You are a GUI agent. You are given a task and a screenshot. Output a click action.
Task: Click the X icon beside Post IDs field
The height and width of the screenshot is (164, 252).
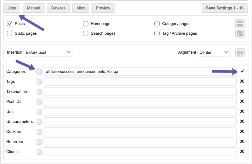tap(242, 102)
